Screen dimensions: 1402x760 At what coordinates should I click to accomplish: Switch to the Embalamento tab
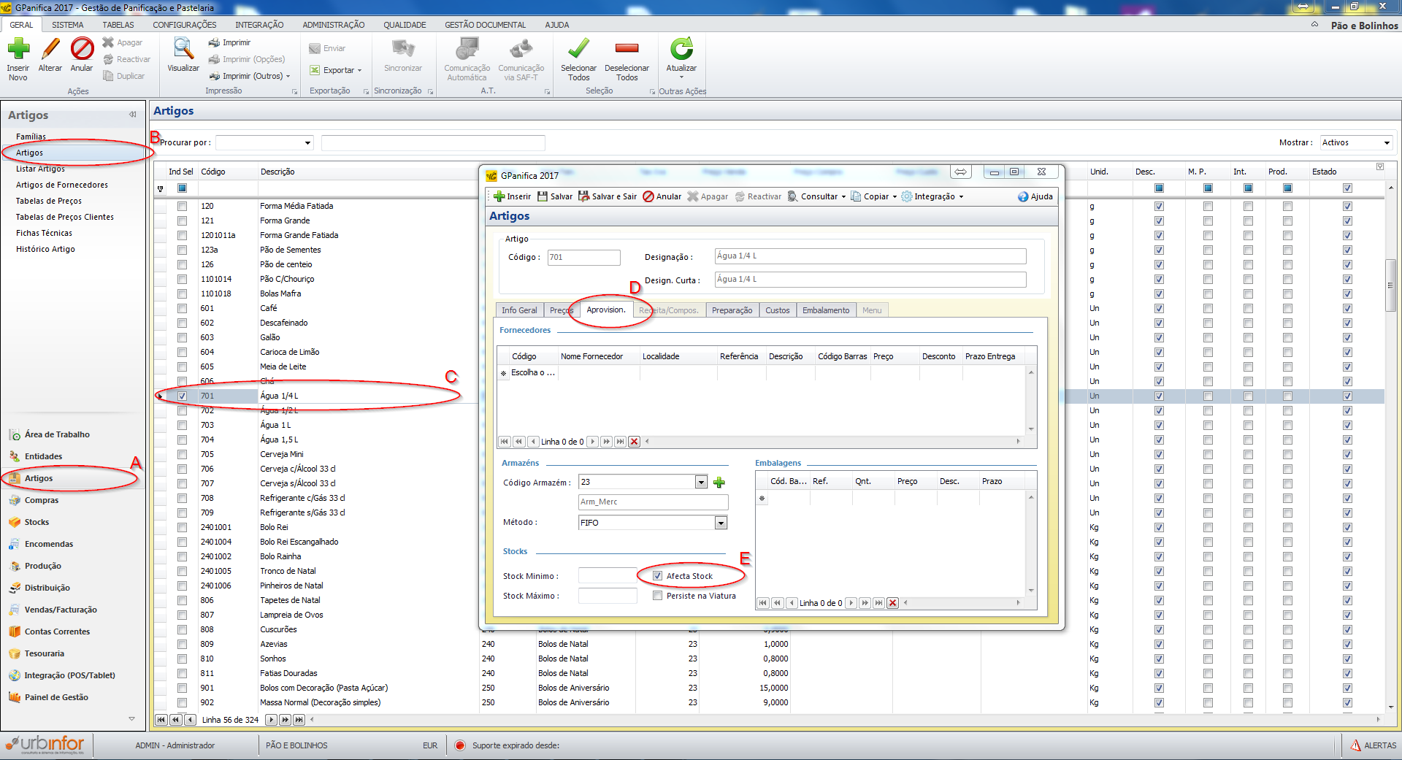click(x=826, y=310)
